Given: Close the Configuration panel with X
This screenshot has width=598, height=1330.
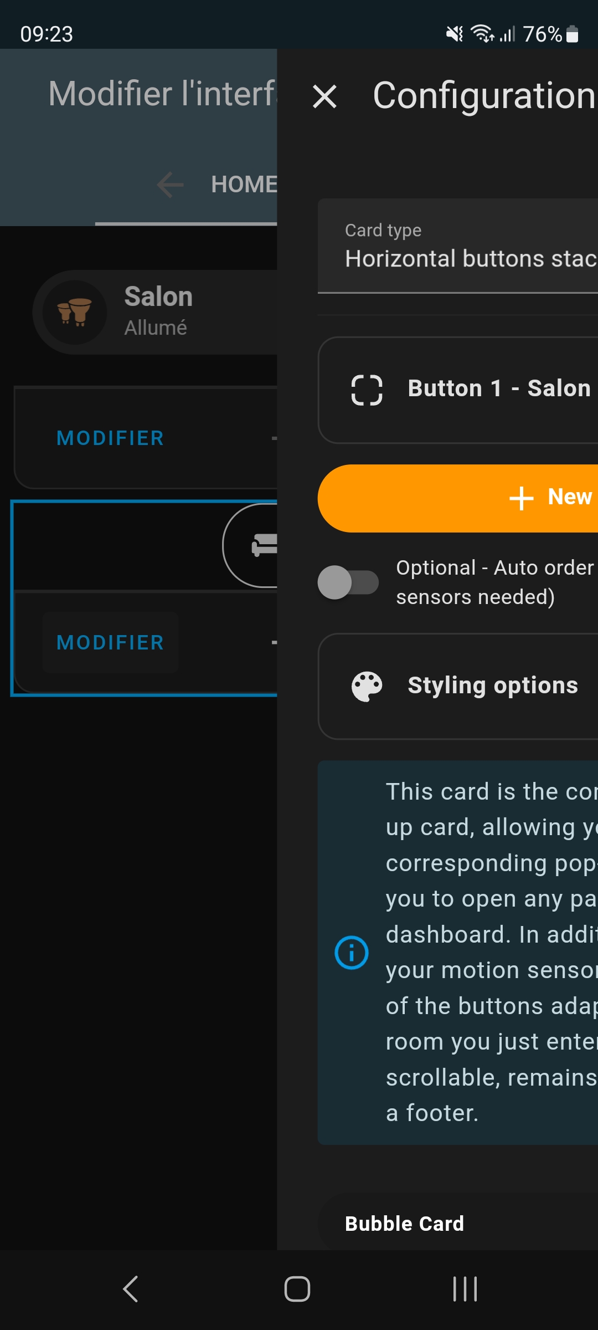Looking at the screenshot, I should tap(324, 96).
